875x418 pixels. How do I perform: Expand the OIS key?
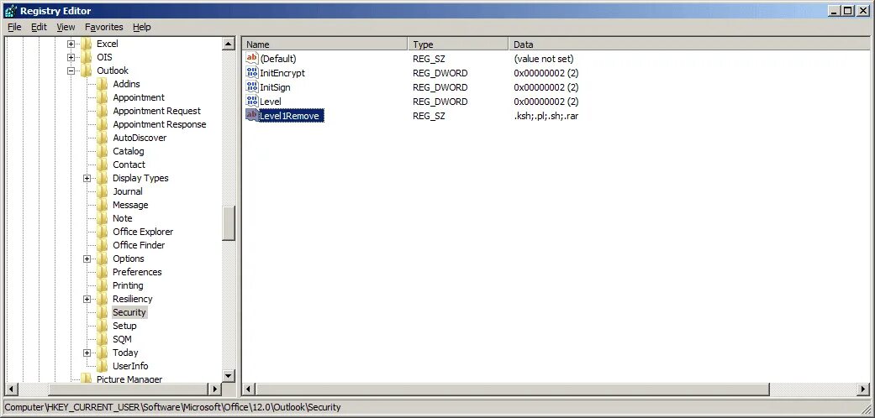[71, 57]
